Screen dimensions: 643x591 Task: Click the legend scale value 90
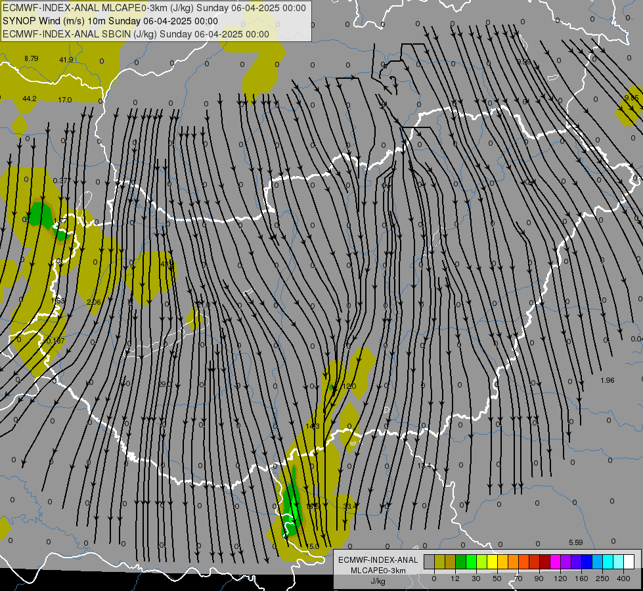tap(539, 579)
